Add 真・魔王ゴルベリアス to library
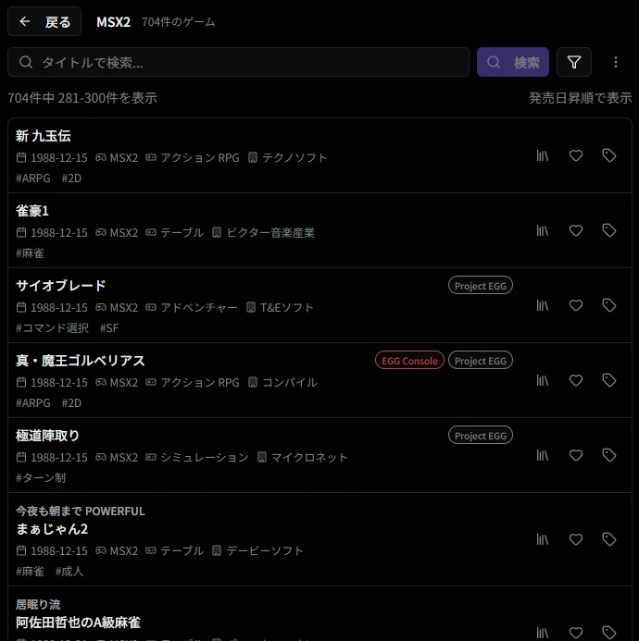Screen dimensions: 639x641 (543, 380)
